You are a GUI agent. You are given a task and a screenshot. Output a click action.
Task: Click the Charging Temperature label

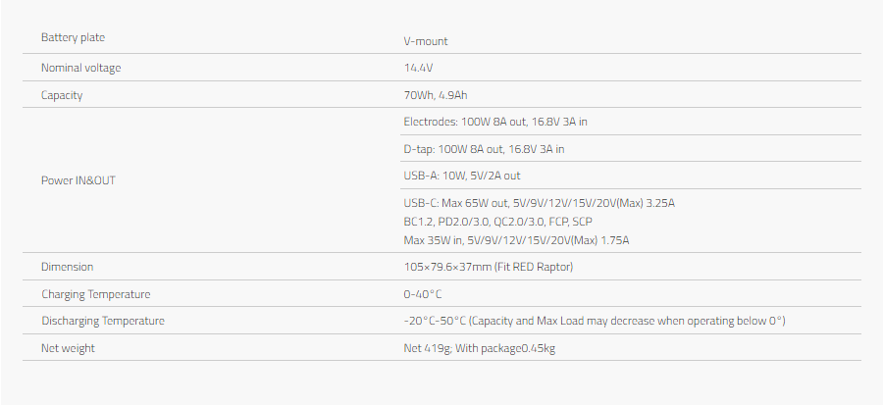click(x=96, y=294)
